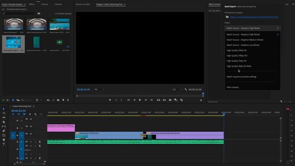295x166 pixels.
Task: Select the Pen tool
Action: coord(4,131)
